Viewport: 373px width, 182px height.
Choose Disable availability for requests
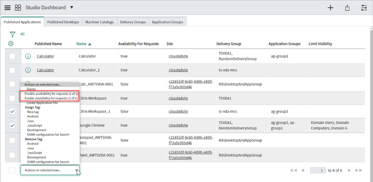point(51,94)
